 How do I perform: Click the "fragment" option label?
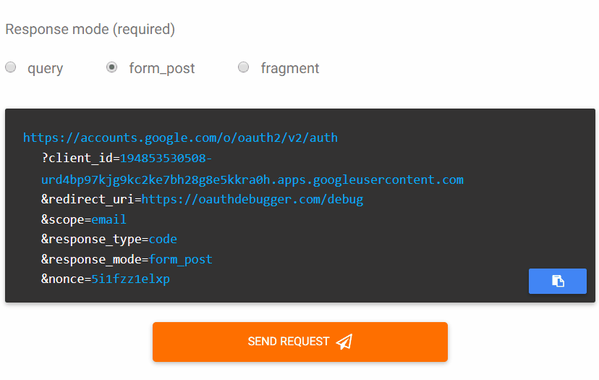click(290, 69)
